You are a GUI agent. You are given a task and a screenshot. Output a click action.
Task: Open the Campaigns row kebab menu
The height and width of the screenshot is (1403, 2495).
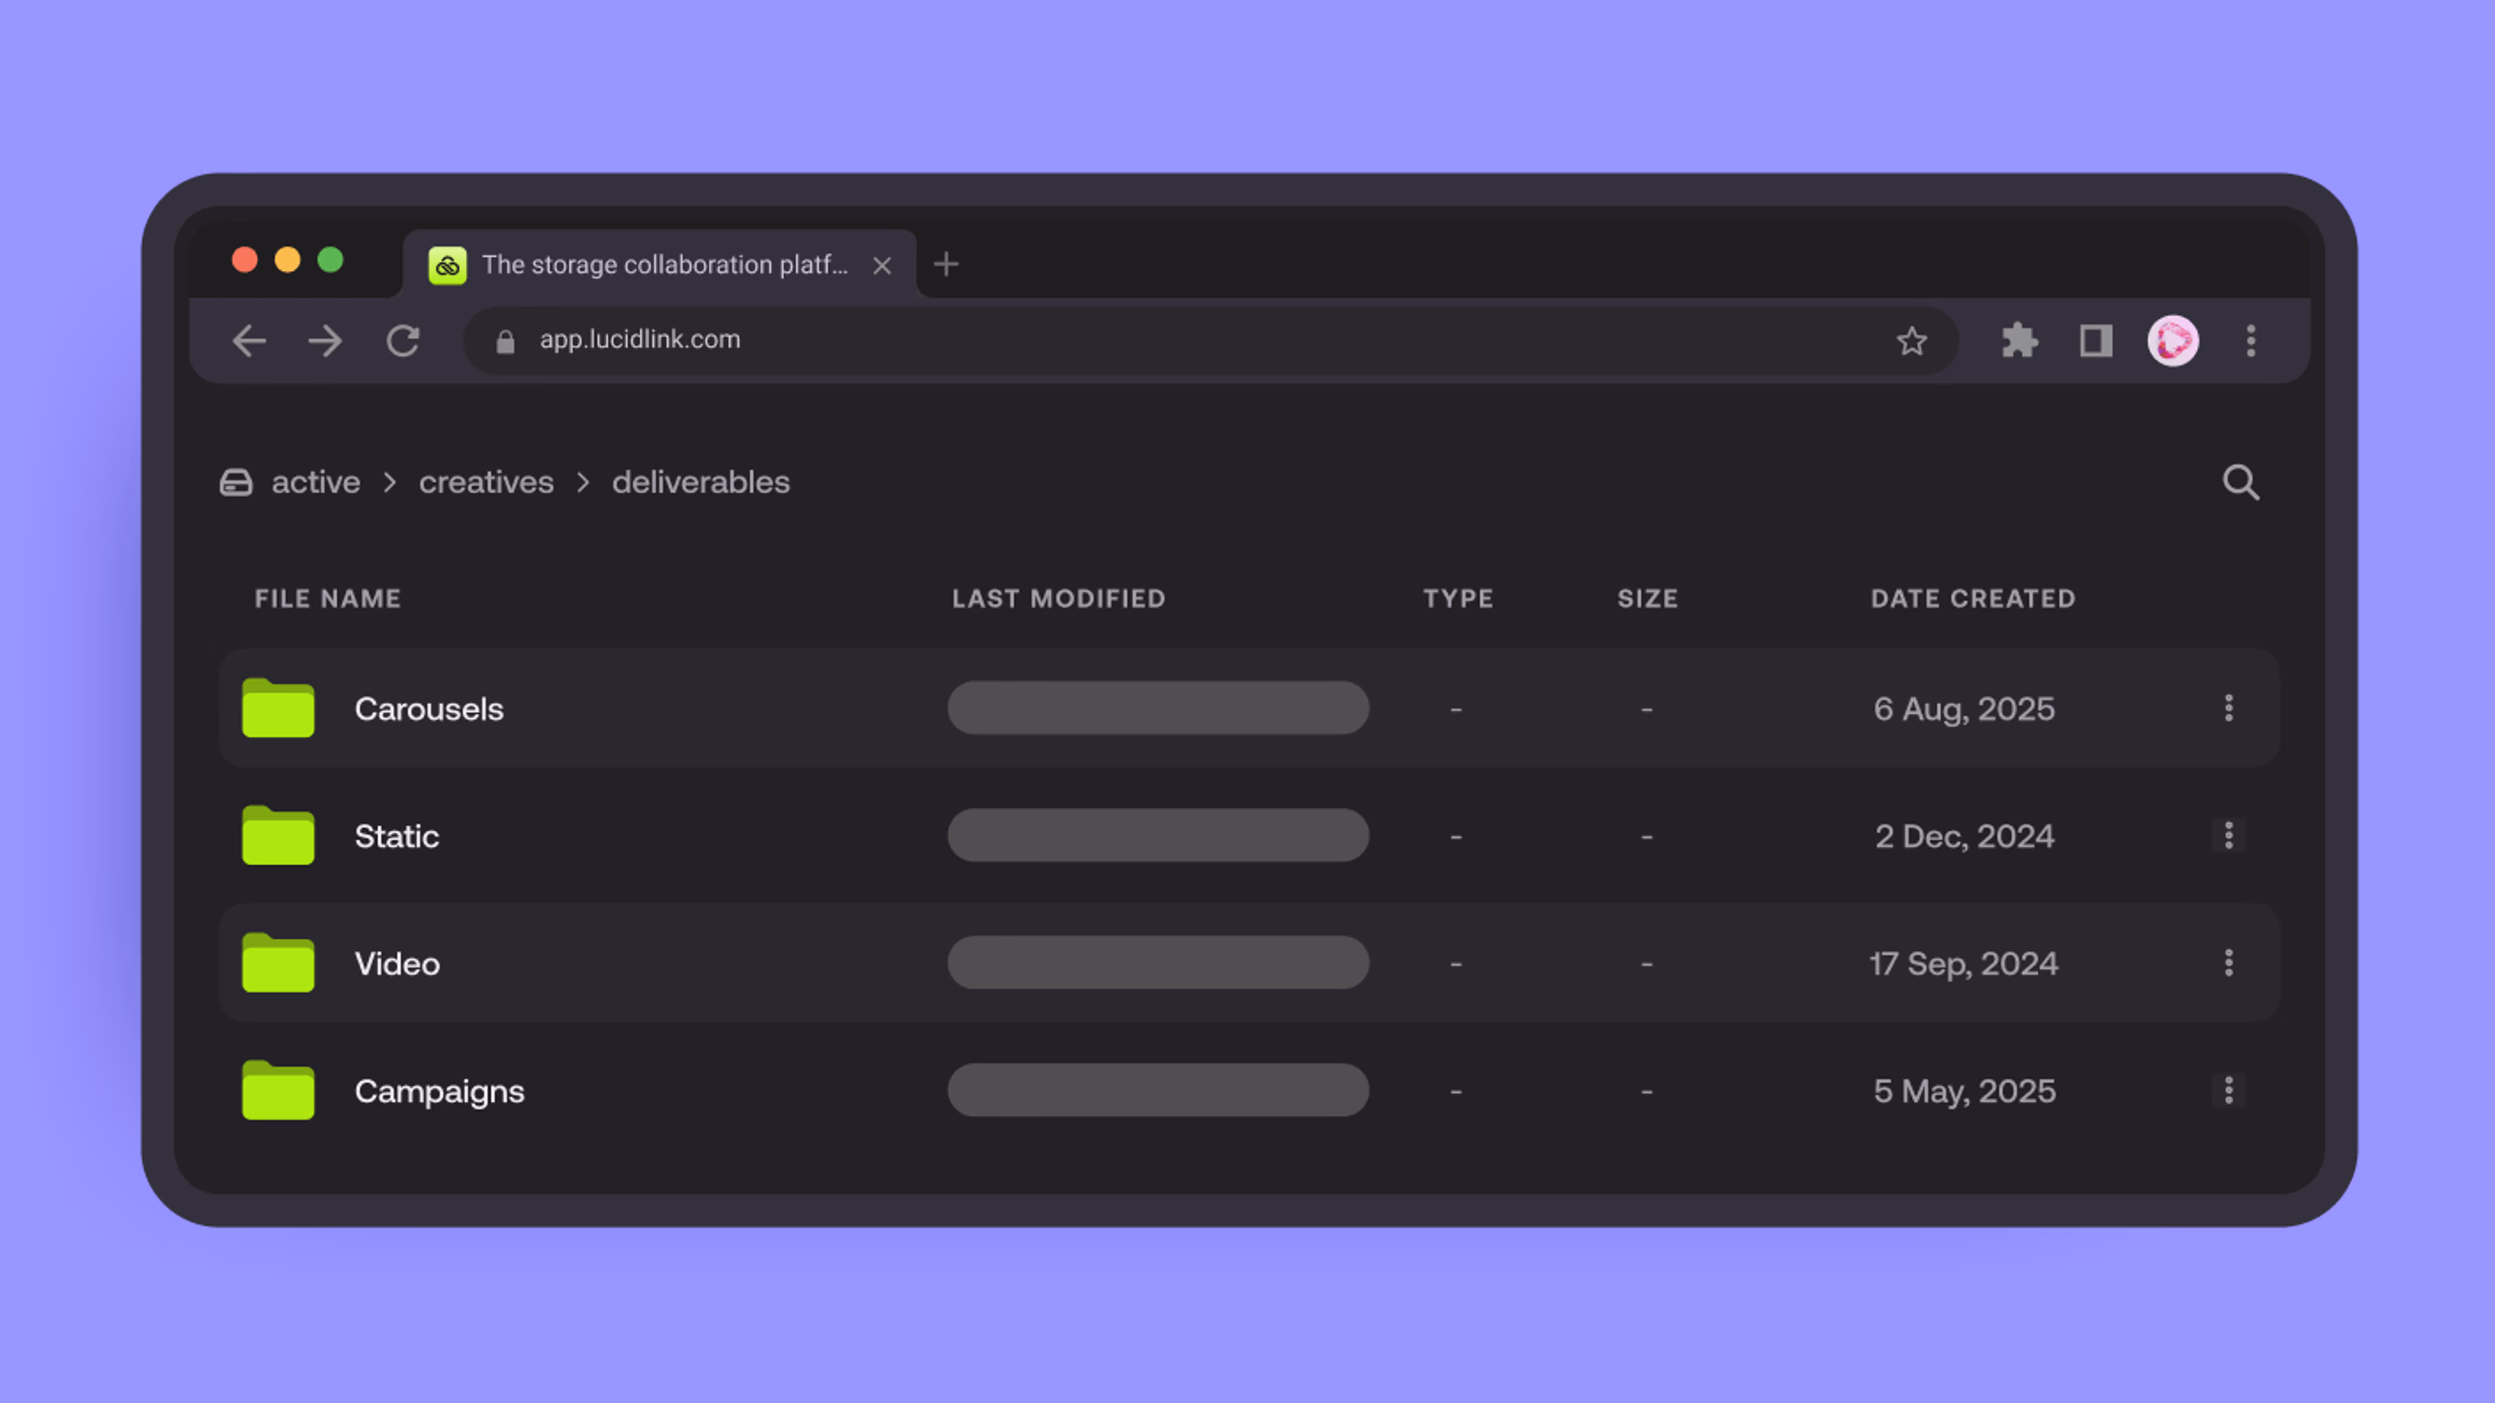point(2228,1091)
